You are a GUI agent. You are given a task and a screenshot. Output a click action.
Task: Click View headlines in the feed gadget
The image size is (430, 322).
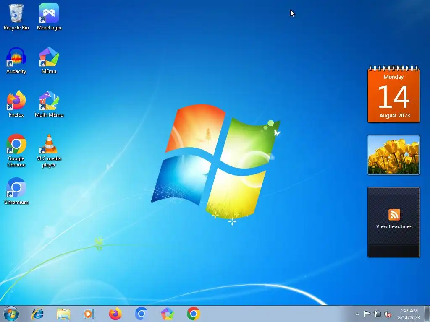click(394, 226)
